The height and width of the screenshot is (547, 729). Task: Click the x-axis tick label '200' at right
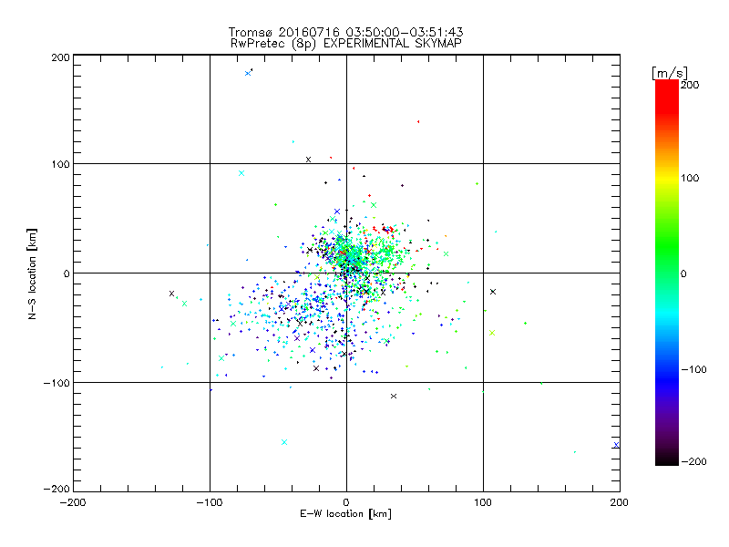[x=620, y=502]
